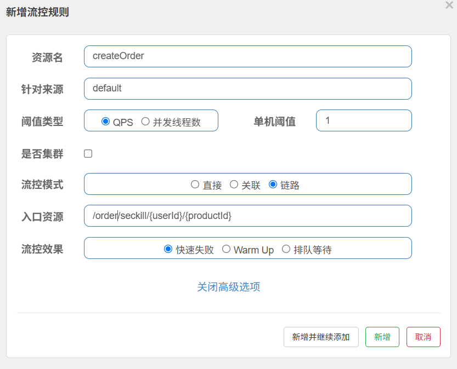457x369 pixels.
Task: Click the 单机阈值 number field
Action: [363, 120]
